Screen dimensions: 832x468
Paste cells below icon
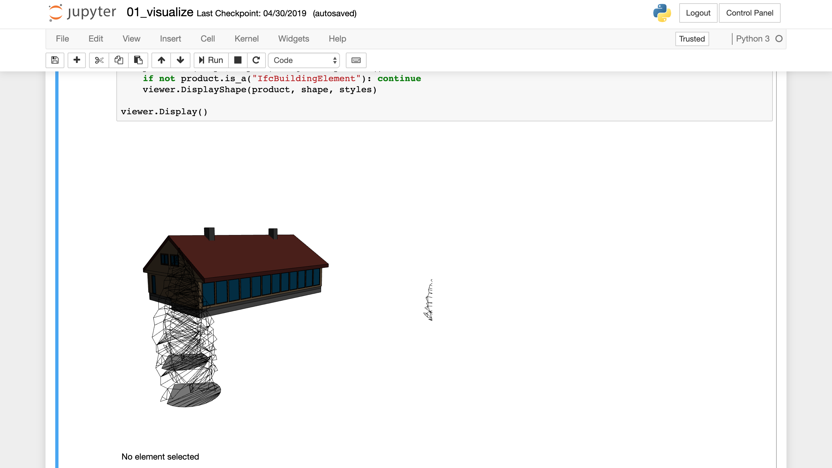(x=138, y=60)
